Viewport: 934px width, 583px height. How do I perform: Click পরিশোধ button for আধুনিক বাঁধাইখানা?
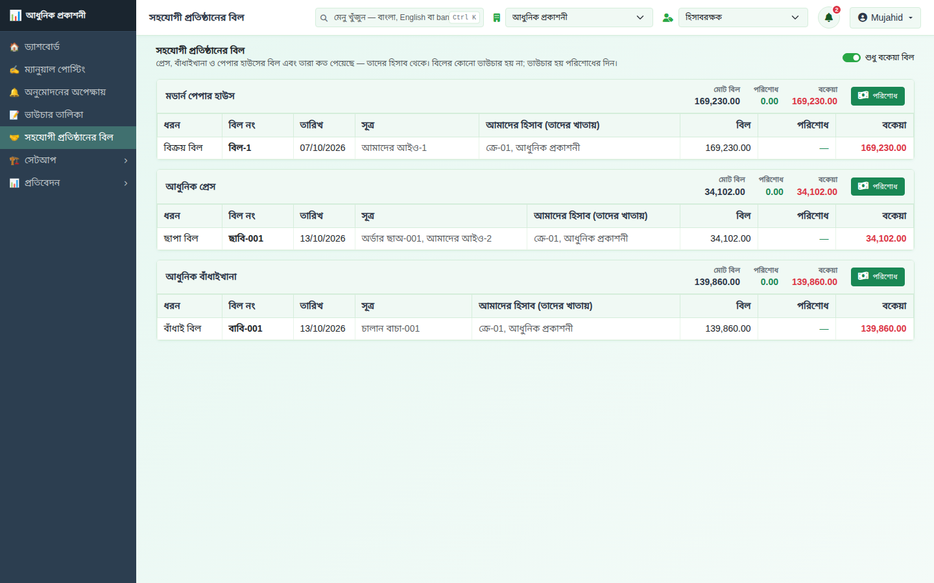click(878, 277)
